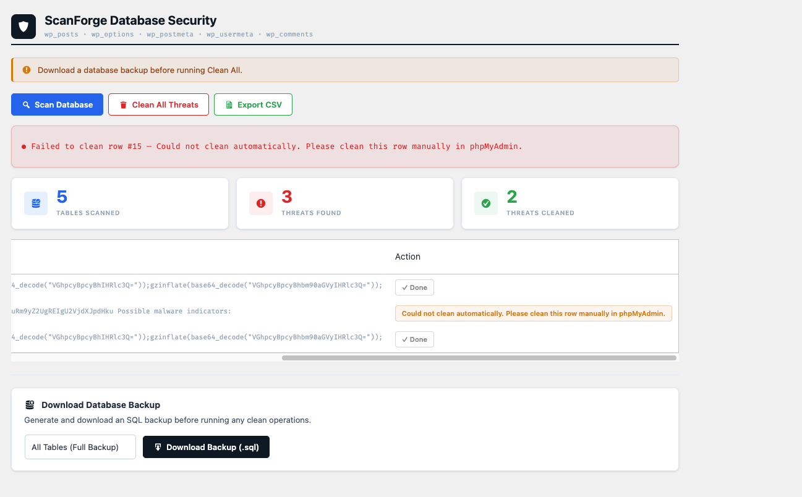The height and width of the screenshot is (497, 802).
Task: Click the blue database icon on Tables Scanned card
Action: 36,203
